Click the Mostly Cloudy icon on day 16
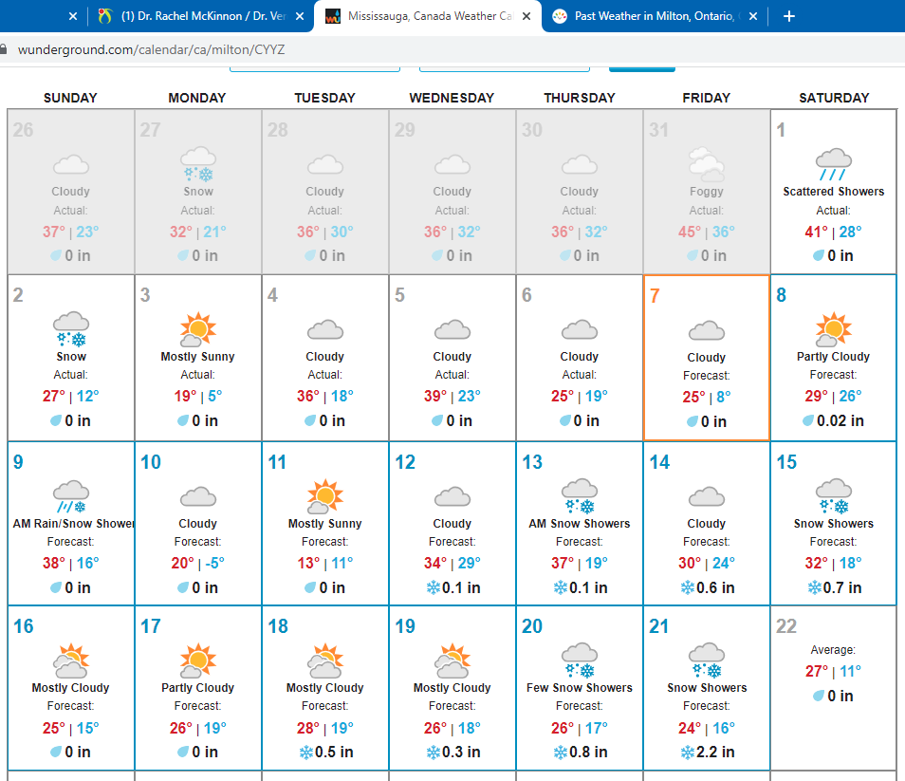 tap(71, 660)
